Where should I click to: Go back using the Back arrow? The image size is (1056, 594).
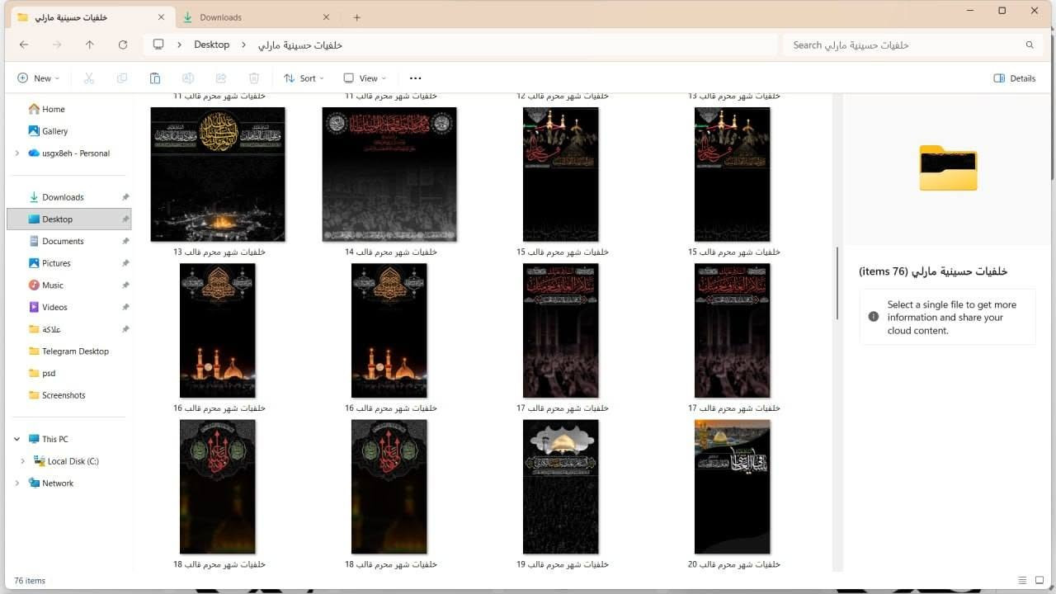tap(24, 45)
